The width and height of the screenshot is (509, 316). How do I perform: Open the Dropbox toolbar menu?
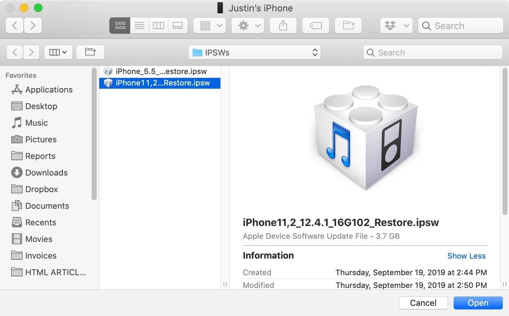click(x=391, y=25)
